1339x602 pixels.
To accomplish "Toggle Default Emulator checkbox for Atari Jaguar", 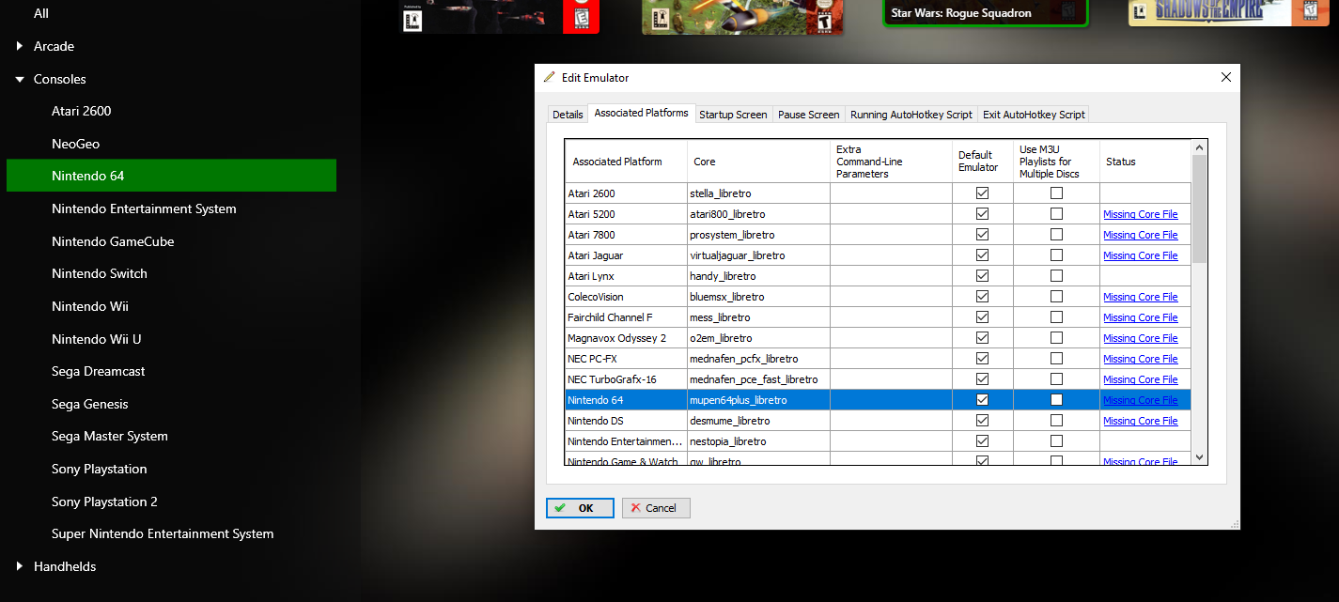I will coord(982,255).
